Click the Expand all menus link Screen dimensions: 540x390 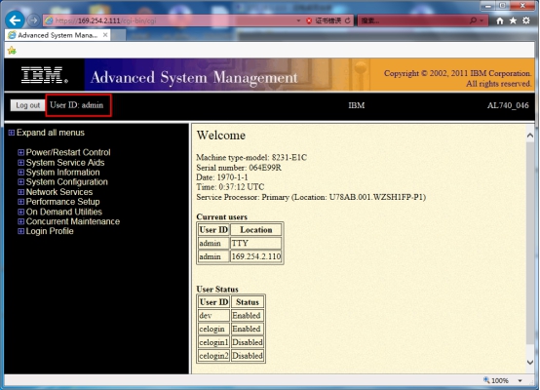click(x=51, y=133)
